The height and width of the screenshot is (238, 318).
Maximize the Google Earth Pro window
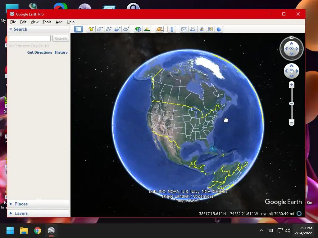[284, 14]
